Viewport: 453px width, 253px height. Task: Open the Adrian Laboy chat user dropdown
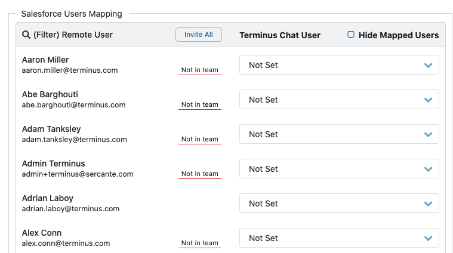pos(339,203)
